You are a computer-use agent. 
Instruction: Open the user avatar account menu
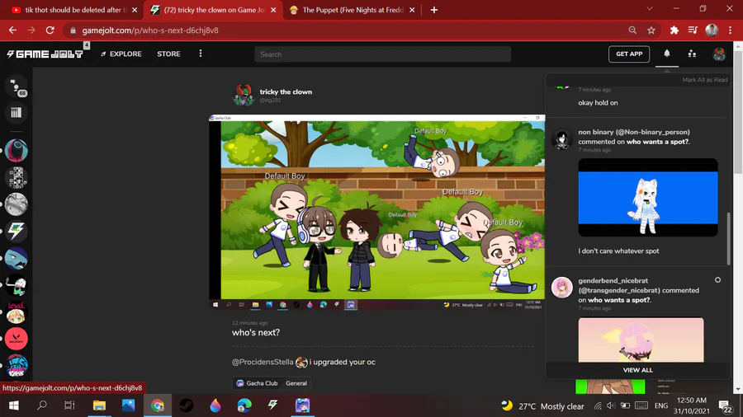tap(719, 54)
